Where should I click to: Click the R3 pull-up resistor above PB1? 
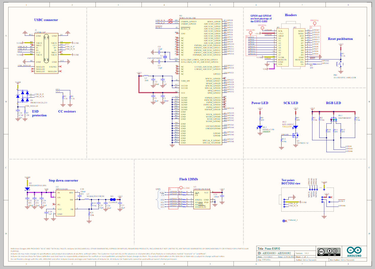[x=341, y=54]
